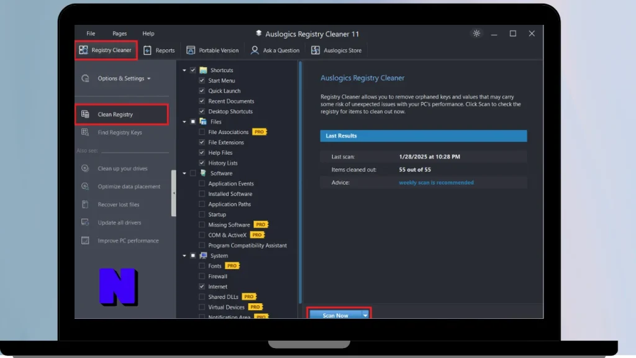Click the Ask a Question person icon

click(x=254, y=50)
